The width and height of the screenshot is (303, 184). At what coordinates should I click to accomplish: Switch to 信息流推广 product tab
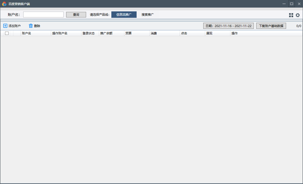[x=124, y=15]
